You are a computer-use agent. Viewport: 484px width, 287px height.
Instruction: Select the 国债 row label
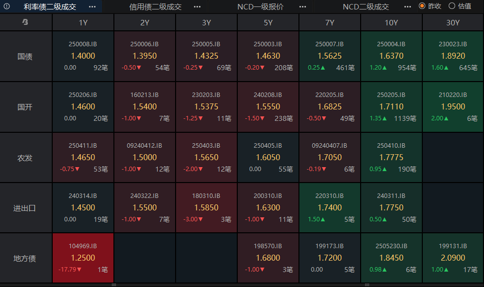(x=26, y=57)
